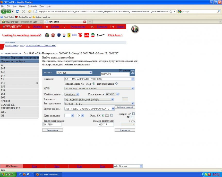Click the 'Вперед >>' button
Image resolution: width=222 pixels, height=177 pixels.
[x=125, y=130]
